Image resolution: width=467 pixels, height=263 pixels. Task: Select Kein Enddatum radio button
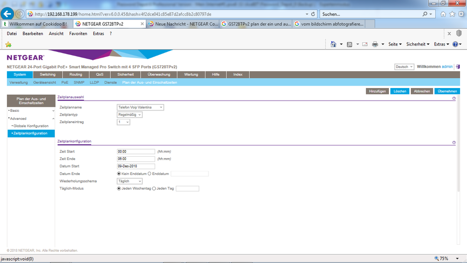[119, 174]
